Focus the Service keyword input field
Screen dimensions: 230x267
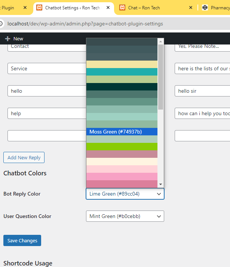tap(47, 68)
